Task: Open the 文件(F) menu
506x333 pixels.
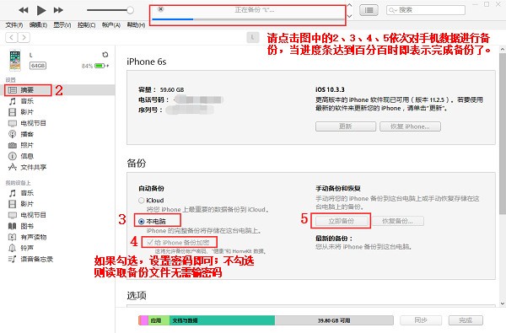Action: (13, 24)
